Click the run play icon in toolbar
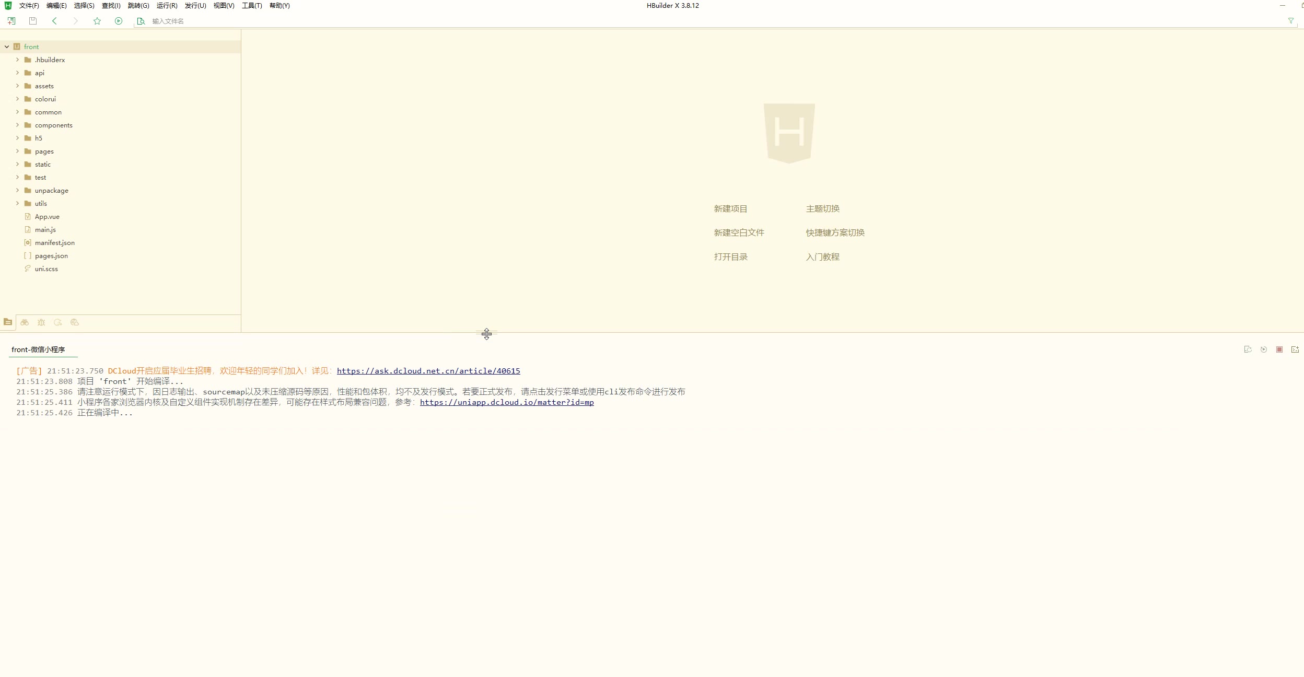The height and width of the screenshot is (677, 1304). tap(119, 21)
